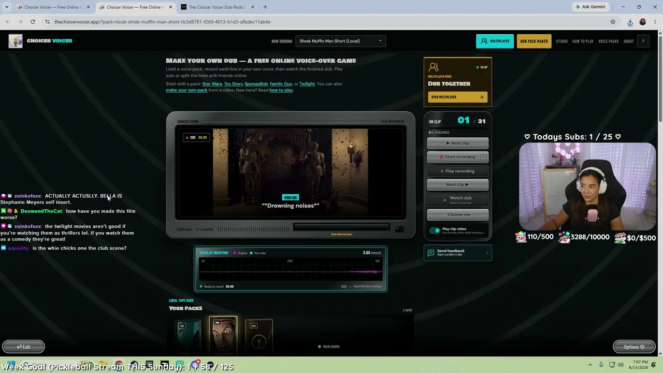This screenshot has width=663, height=373.
Task: Advance with the Next clip button
Action: [457, 184]
